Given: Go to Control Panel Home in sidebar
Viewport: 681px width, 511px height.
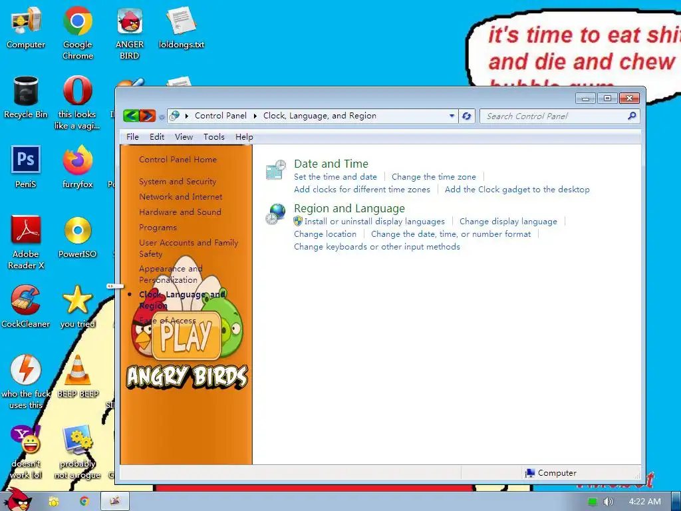Looking at the screenshot, I should (x=178, y=160).
